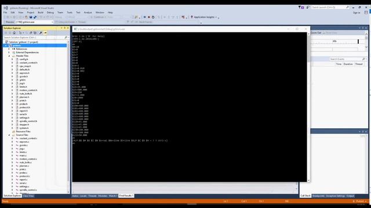Click the Save All toolbar icon
Screen dimensions: 371x208
(x=35, y=17)
